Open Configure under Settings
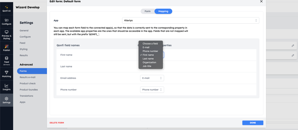The height and width of the screenshot is (130, 298). pos(25,37)
